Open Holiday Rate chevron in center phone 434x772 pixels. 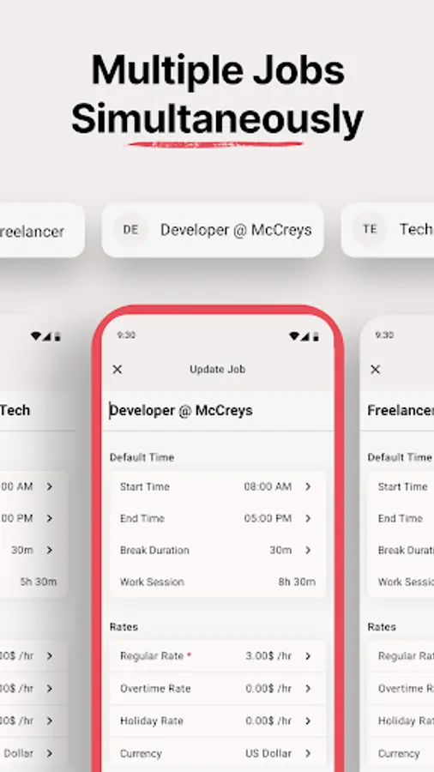pyautogui.click(x=308, y=721)
